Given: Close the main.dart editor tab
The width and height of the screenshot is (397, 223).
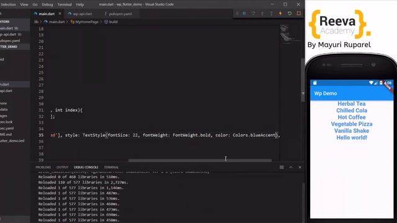Looking at the screenshot, I should 60,14.
